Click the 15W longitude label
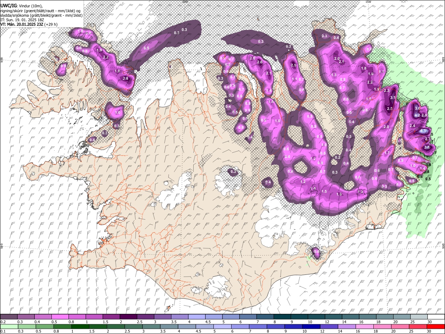This screenshot has height=334, width=445. point(368,2)
